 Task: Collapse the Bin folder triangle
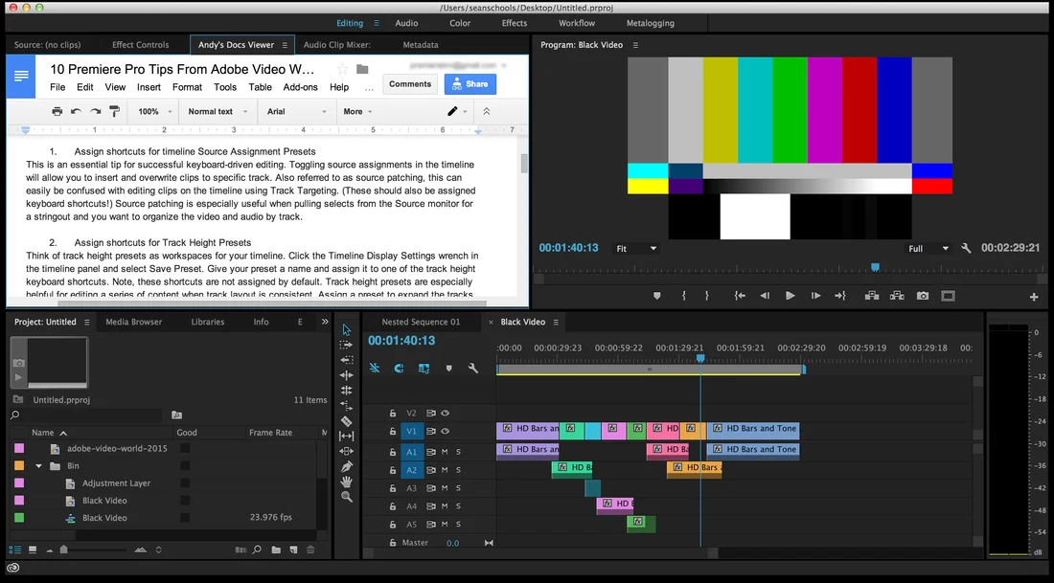39,466
